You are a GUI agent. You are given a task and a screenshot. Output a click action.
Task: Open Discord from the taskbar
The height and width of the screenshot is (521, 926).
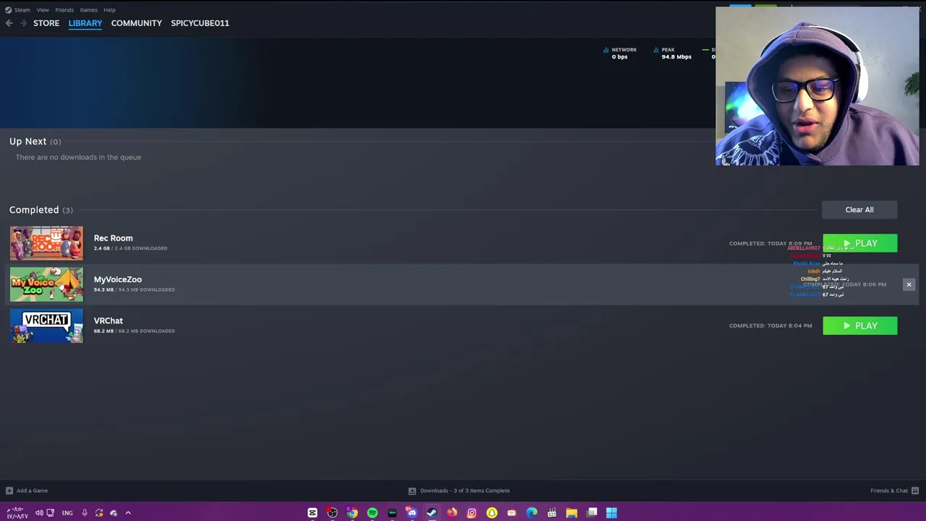point(412,513)
